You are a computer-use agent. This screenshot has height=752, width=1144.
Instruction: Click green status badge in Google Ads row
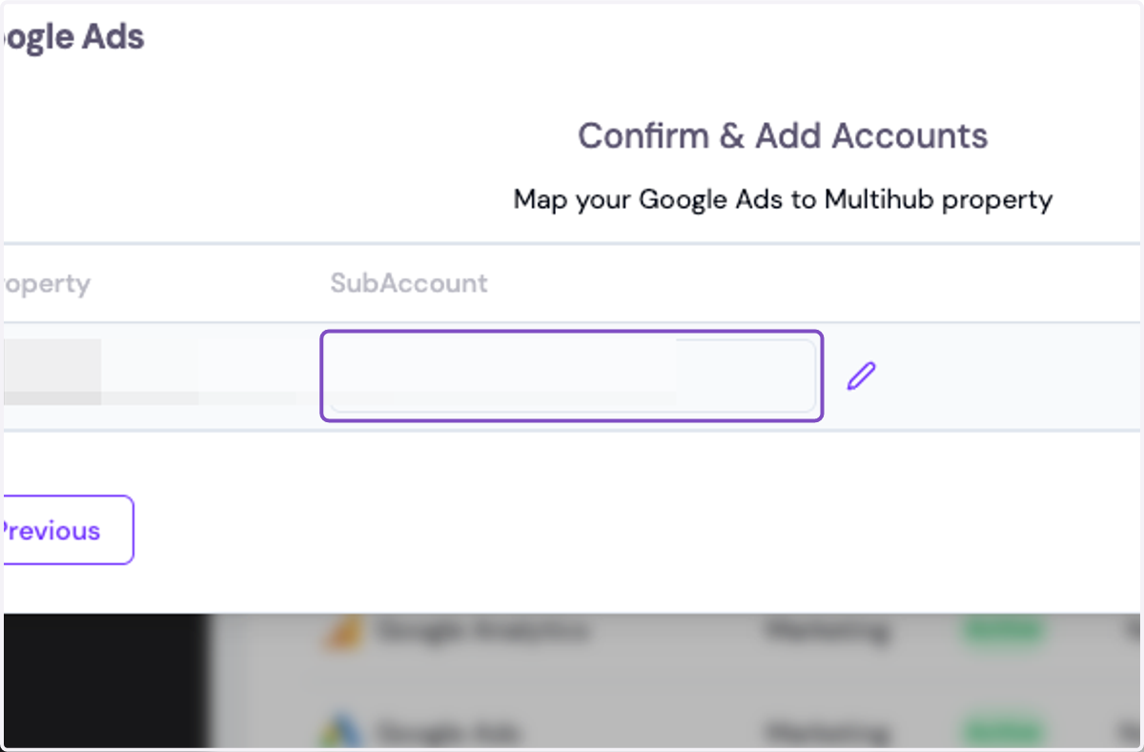click(x=1003, y=733)
